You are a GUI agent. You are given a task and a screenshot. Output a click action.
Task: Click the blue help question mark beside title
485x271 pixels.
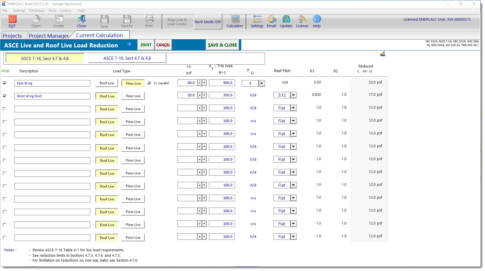tap(129, 45)
